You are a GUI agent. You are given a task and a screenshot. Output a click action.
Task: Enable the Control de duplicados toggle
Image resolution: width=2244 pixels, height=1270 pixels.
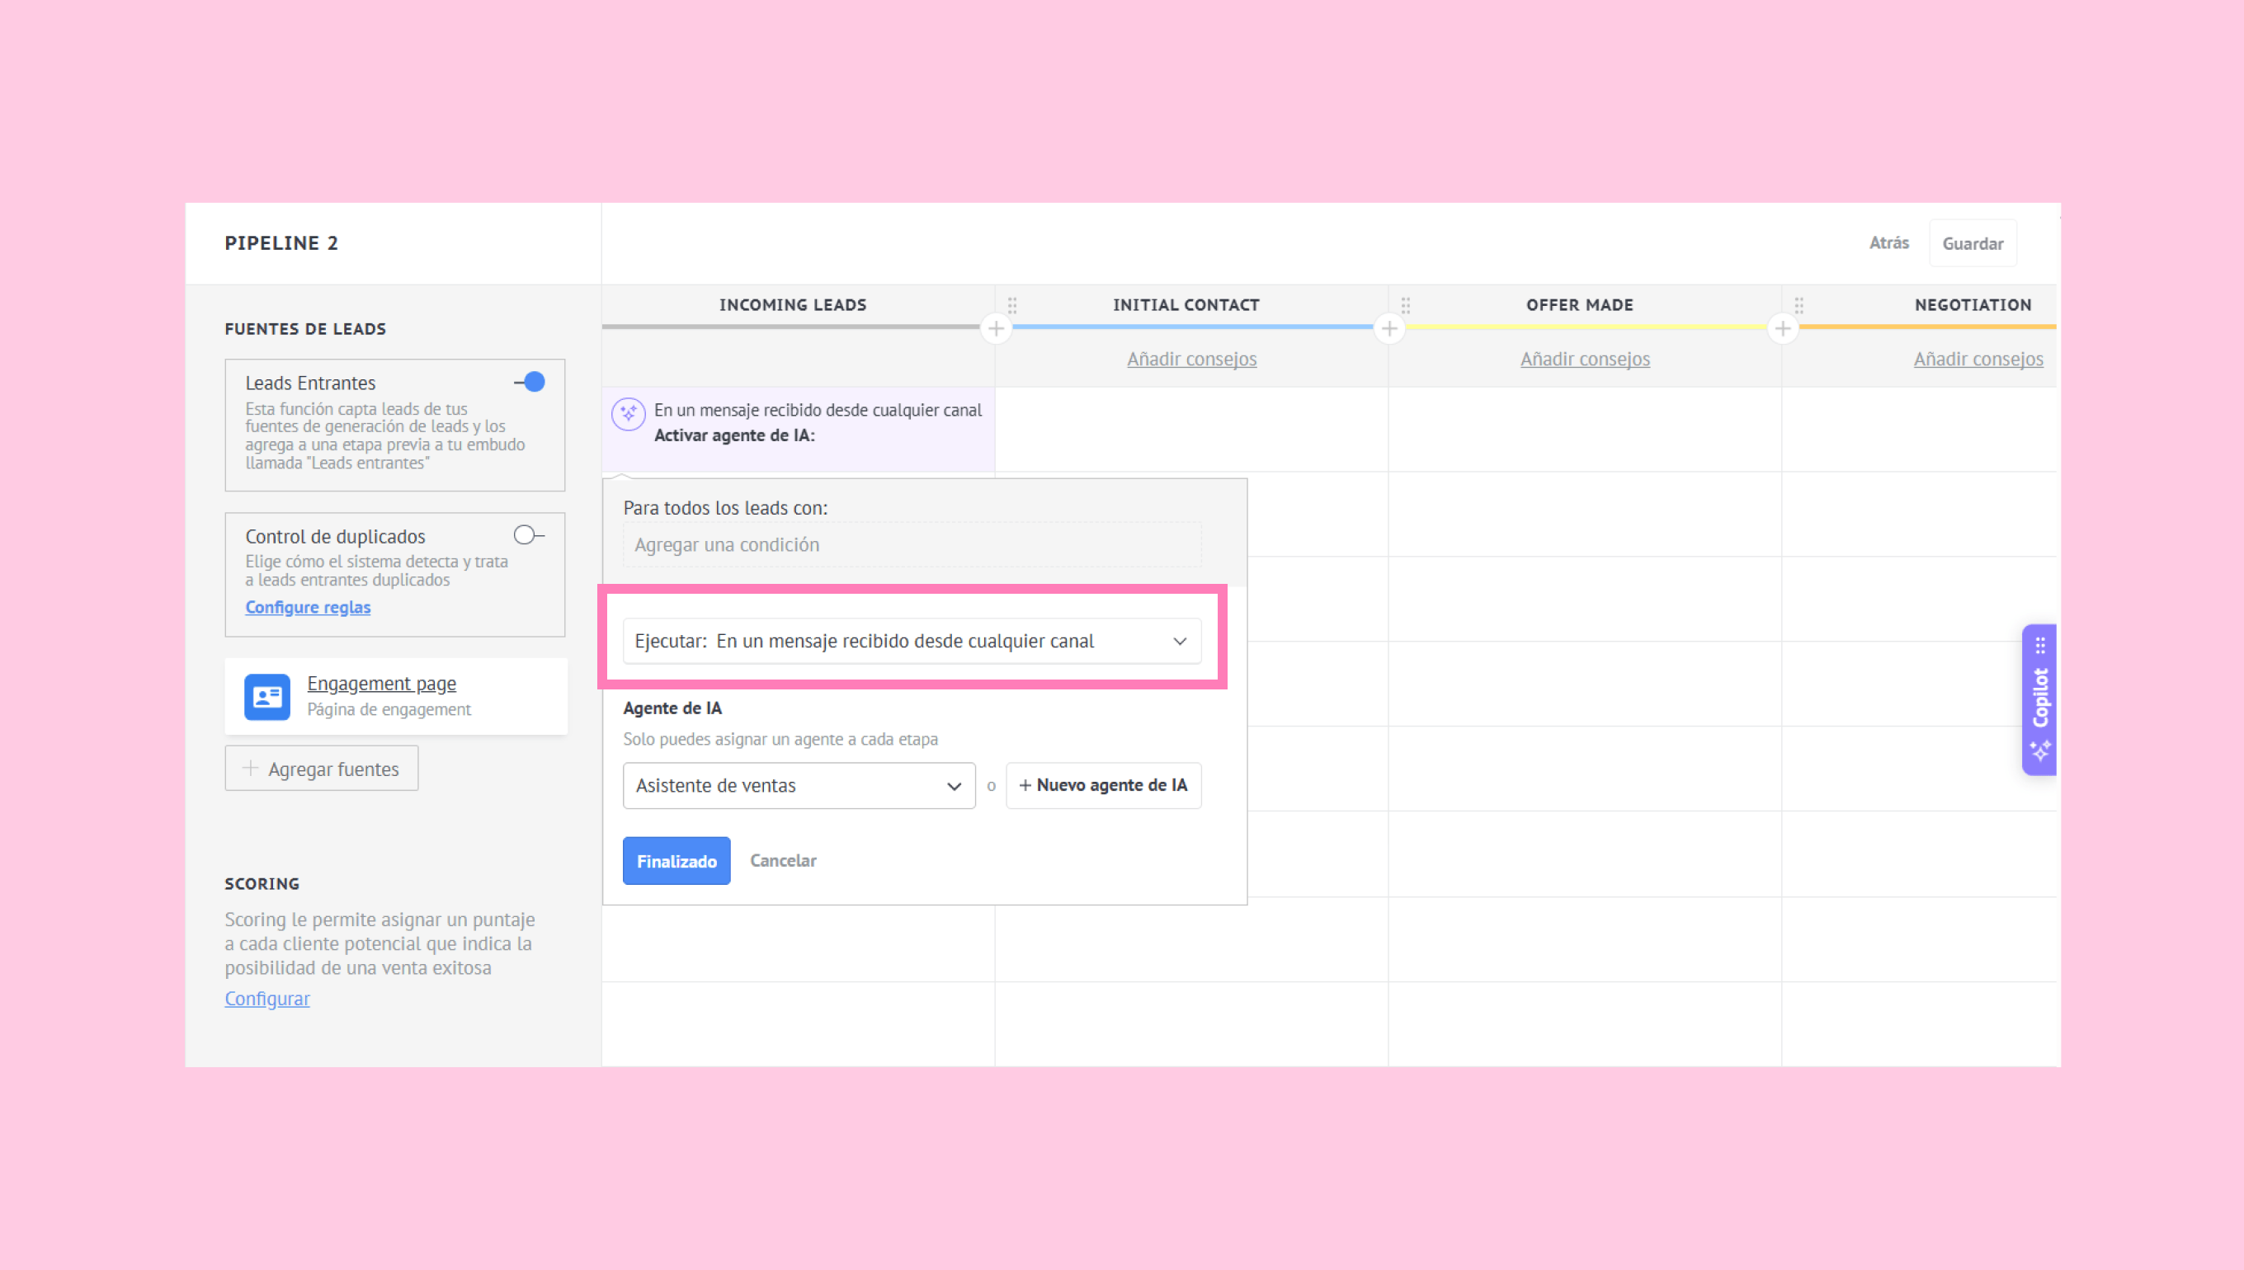[529, 534]
